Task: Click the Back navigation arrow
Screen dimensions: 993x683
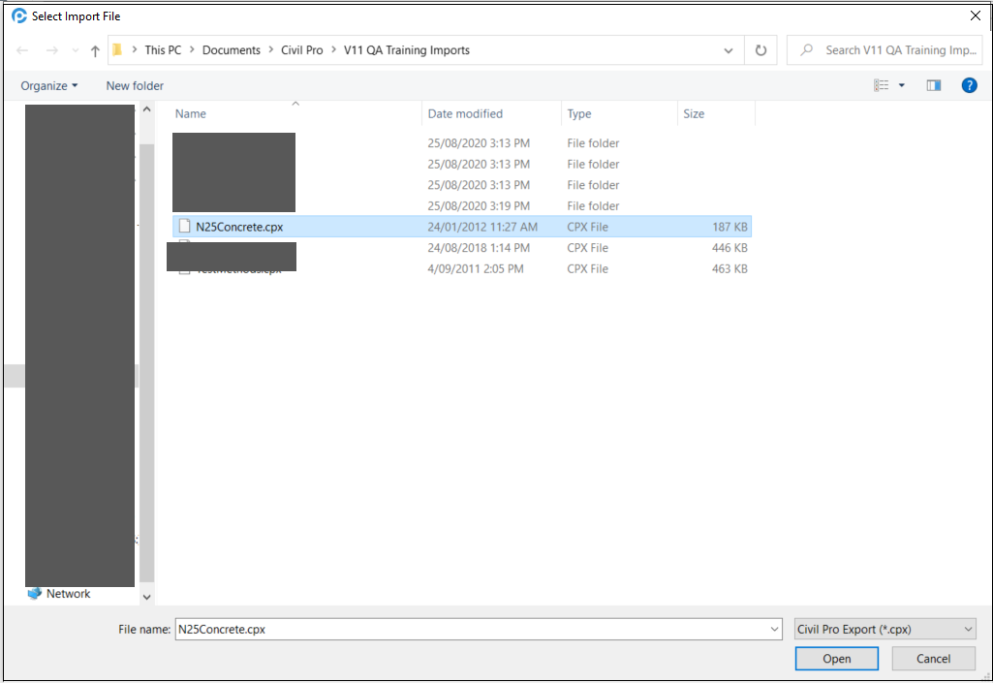Action: point(22,50)
